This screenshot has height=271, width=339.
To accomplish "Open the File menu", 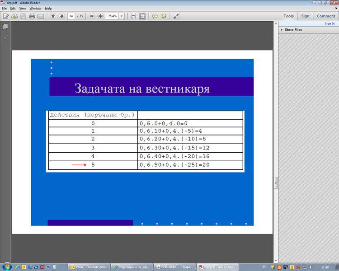I will tap(4, 9).
